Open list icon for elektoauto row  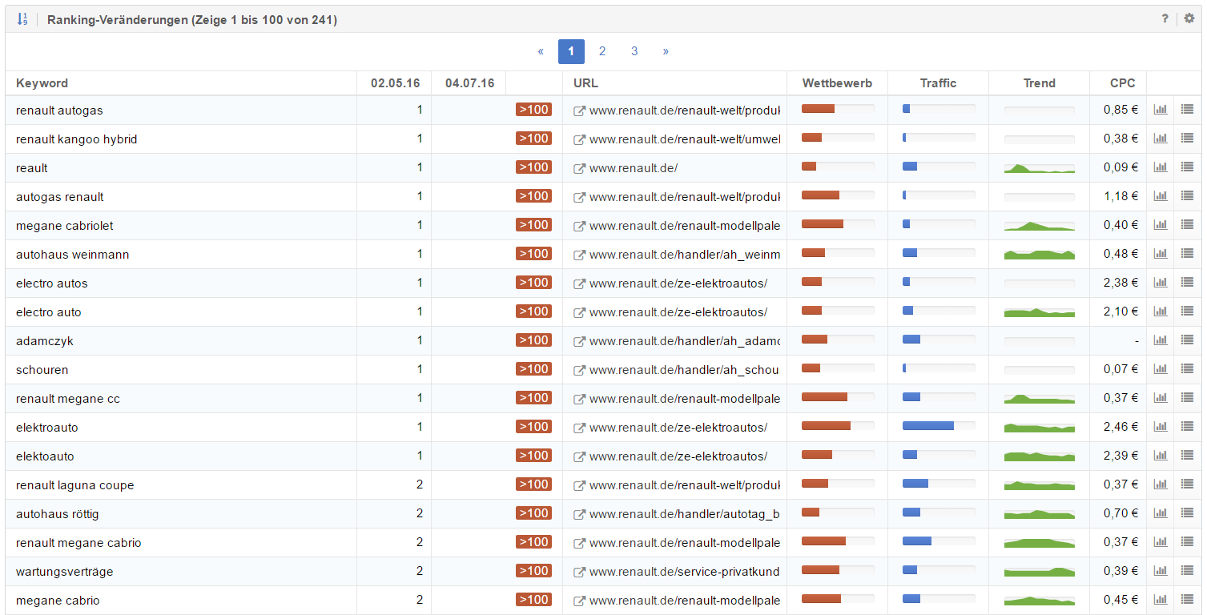[x=1187, y=456]
